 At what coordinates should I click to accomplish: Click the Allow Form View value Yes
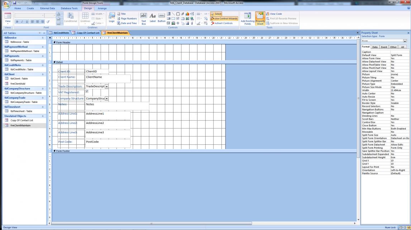tap(400, 58)
